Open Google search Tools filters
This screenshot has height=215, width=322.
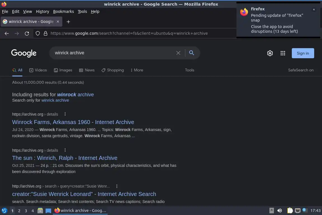coord(189,70)
